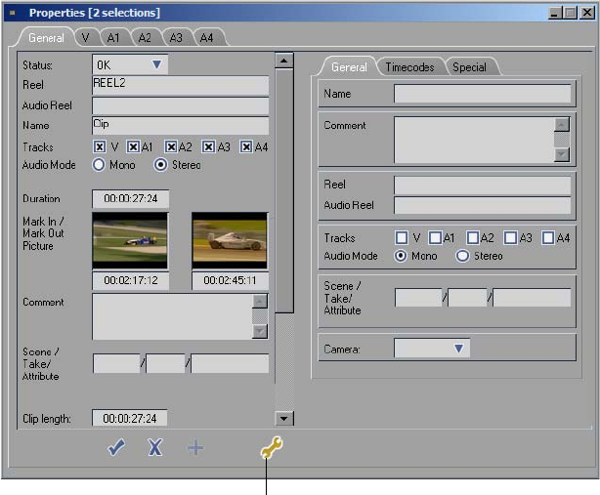The width and height of the screenshot is (600, 495).
Task: Click the checkmark apply icon
Action: [x=116, y=448]
